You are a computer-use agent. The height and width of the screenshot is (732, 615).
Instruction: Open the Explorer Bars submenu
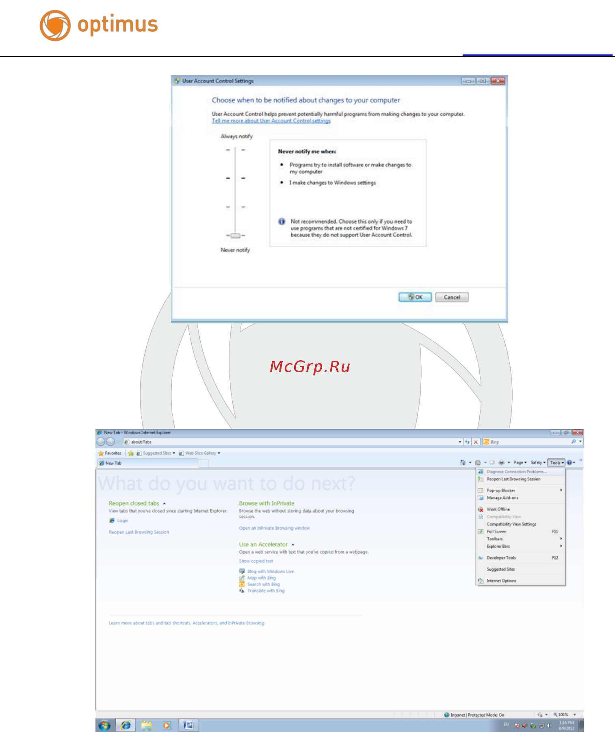521,546
